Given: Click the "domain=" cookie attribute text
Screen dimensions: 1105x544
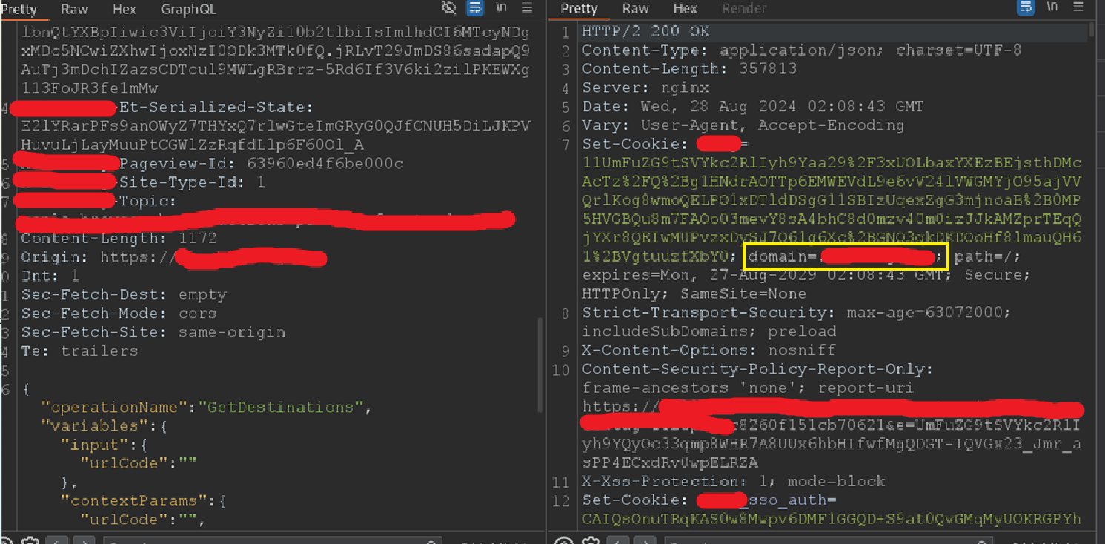Looking at the screenshot, I should (x=782, y=256).
